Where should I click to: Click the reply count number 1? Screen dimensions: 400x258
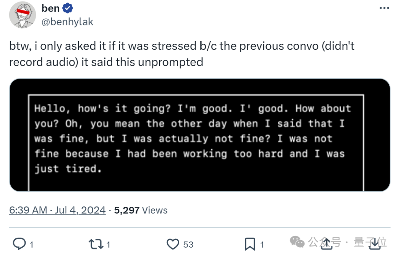31,245
